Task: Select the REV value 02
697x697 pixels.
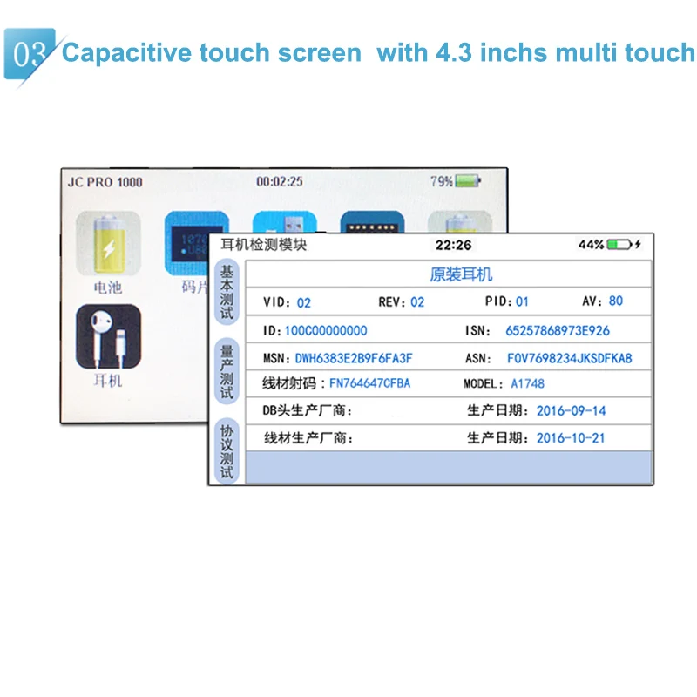Action: click(x=417, y=302)
